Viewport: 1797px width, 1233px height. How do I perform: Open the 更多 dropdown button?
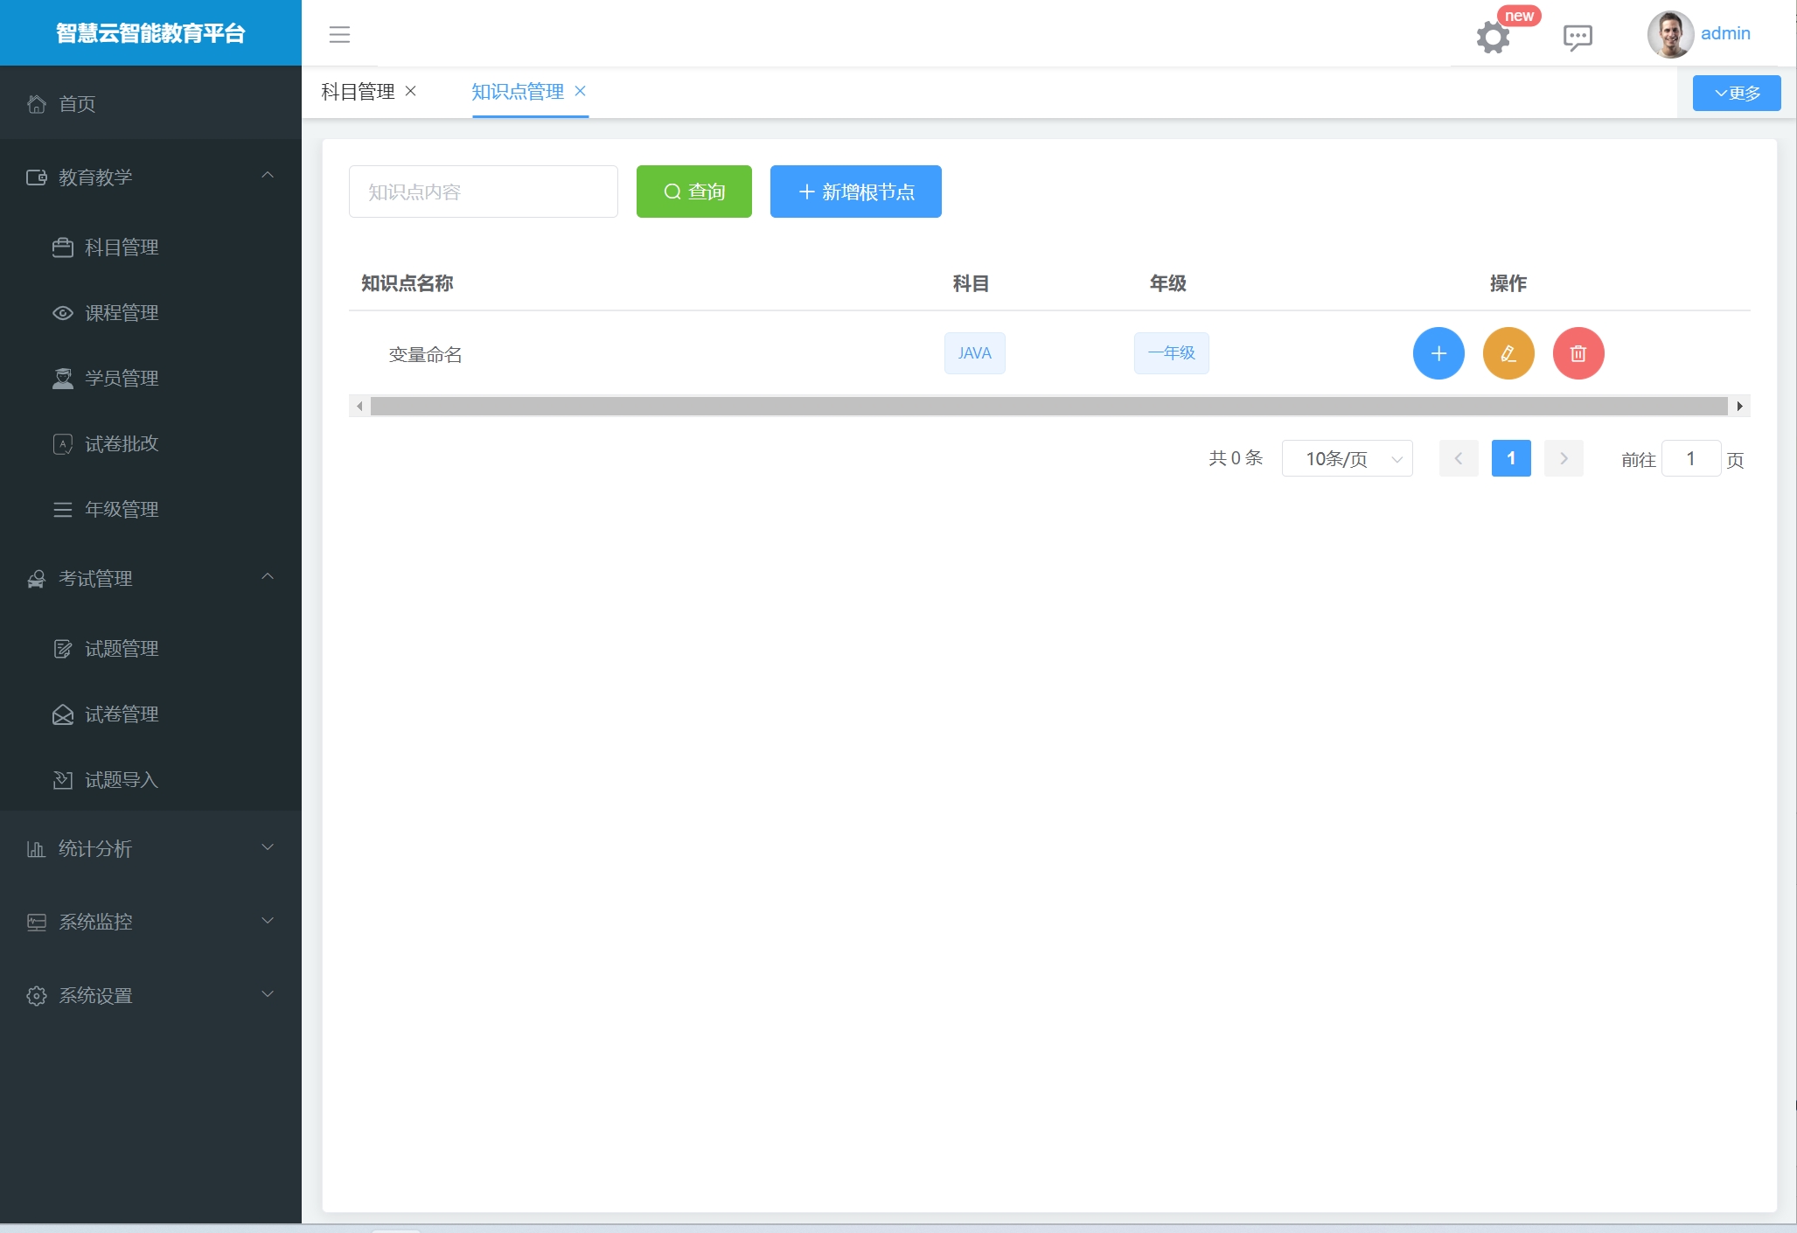click(x=1736, y=93)
